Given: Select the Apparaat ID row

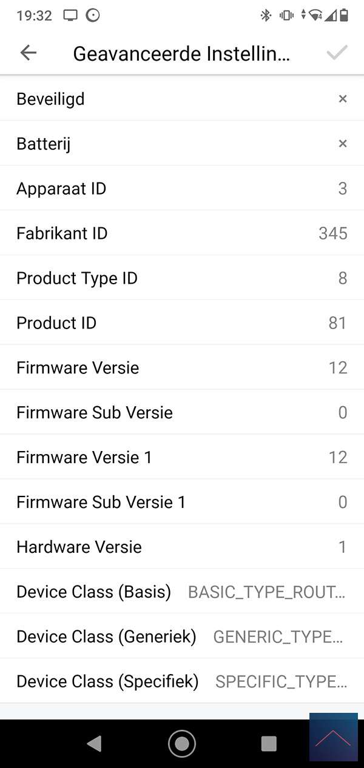Looking at the screenshot, I should (x=182, y=189).
